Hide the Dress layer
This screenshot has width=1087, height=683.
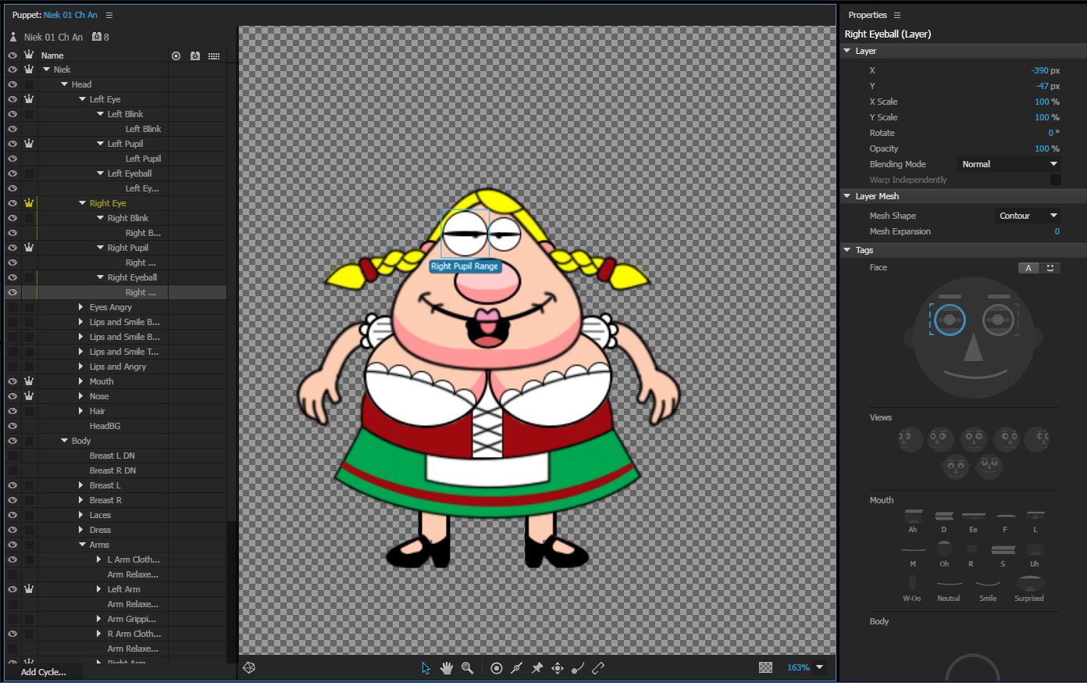[12, 530]
